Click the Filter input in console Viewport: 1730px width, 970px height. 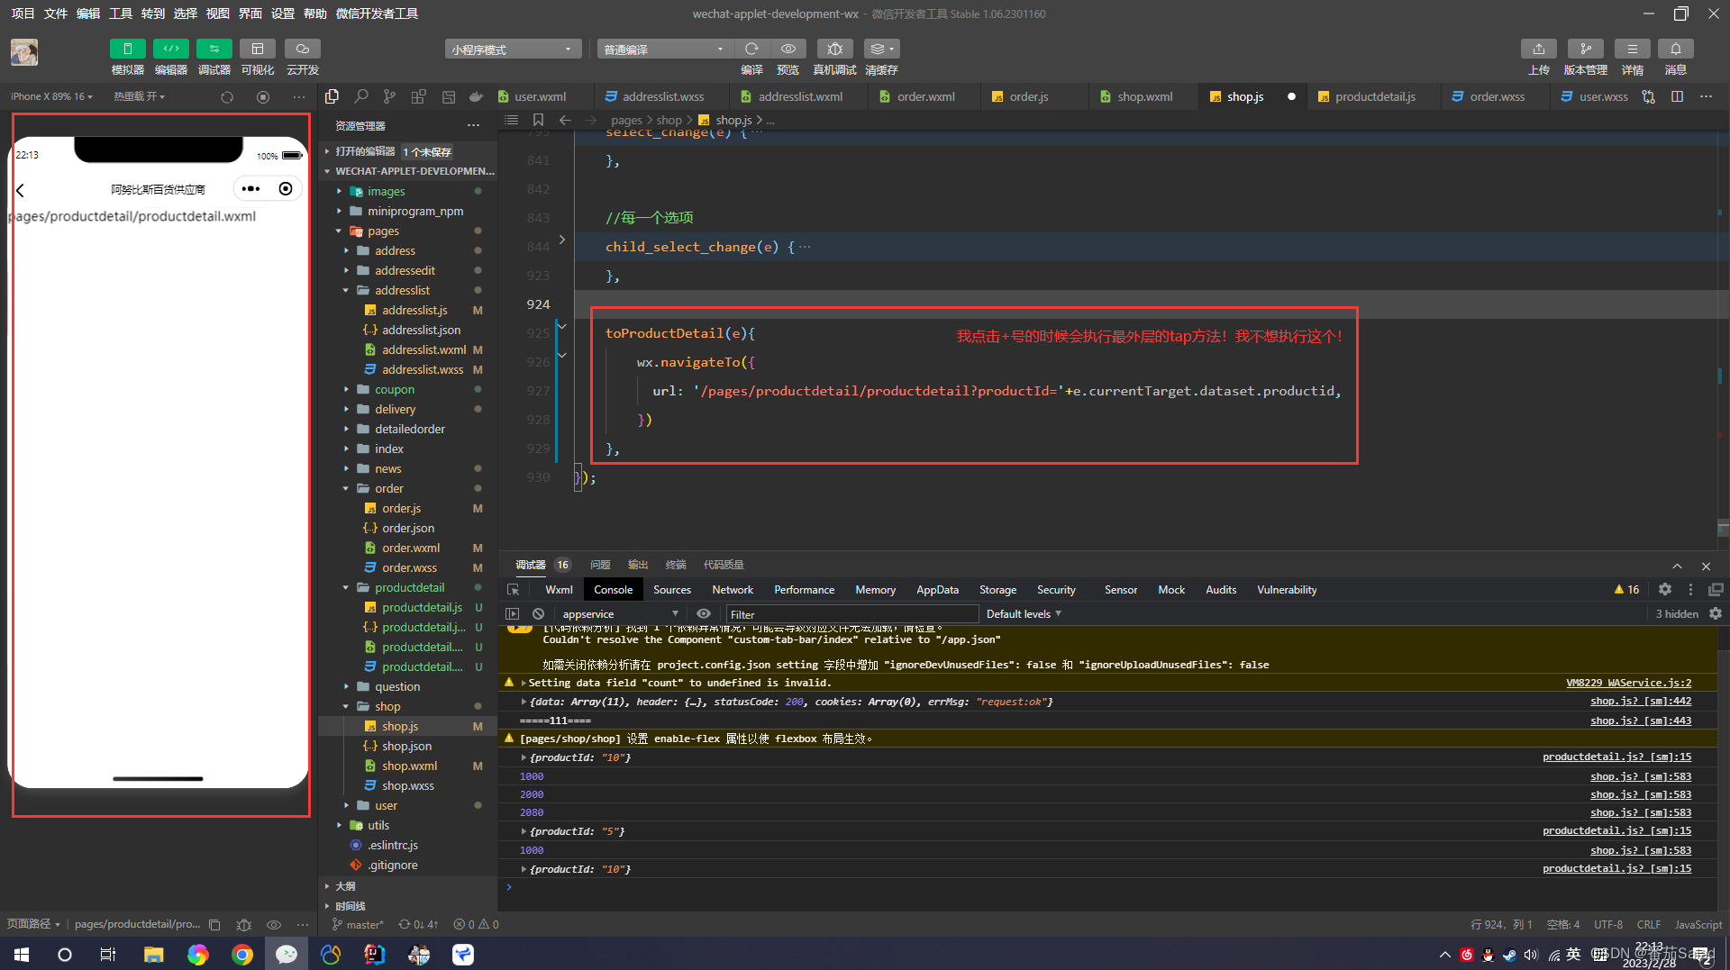pos(851,613)
